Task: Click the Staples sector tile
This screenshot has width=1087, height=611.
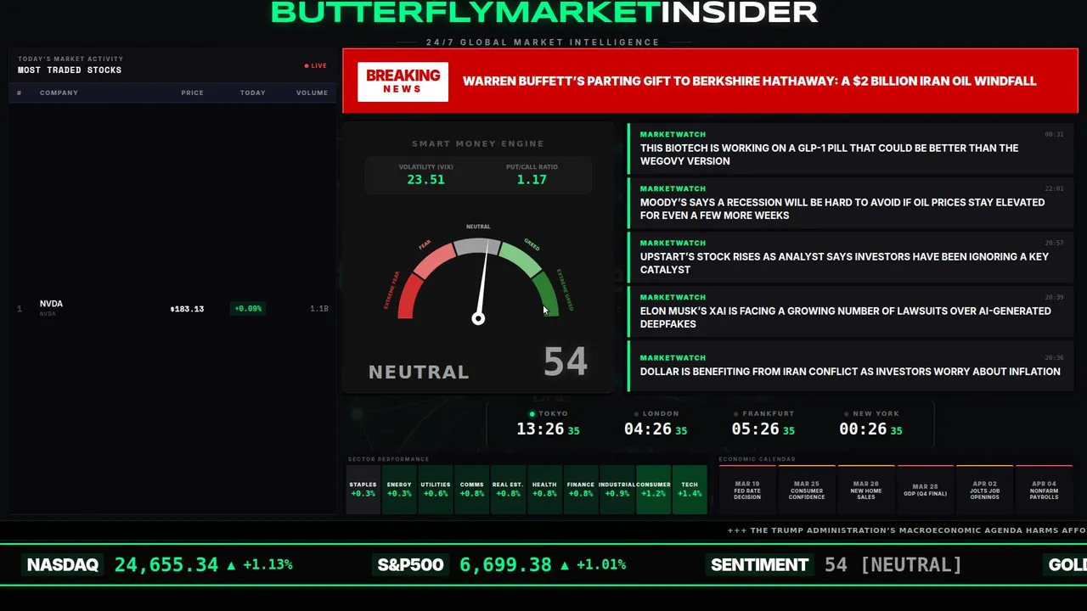Action: (363, 490)
